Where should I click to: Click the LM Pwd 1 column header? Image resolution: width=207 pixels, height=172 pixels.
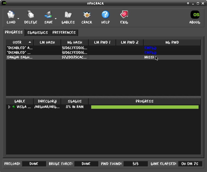coord(102,42)
